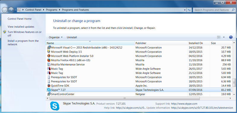
Task: Click the QuickTime SDK icon
Action: (49, 86)
